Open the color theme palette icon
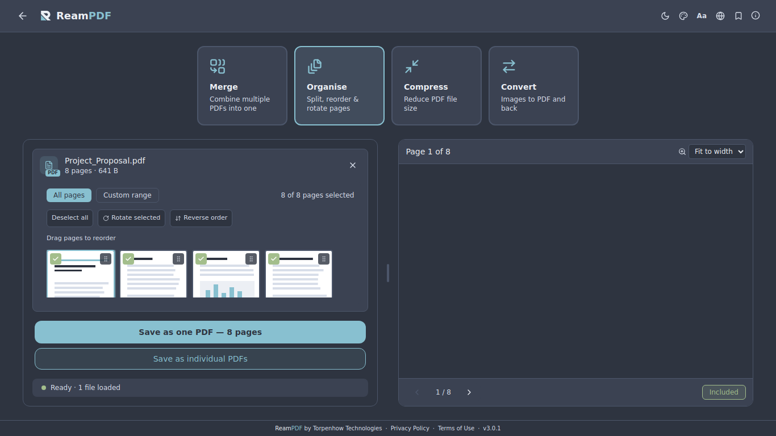The image size is (776, 436). [x=683, y=16]
